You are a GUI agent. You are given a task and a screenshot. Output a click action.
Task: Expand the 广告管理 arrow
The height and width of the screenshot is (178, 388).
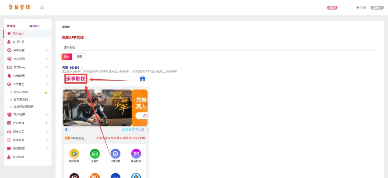[x=47, y=123]
